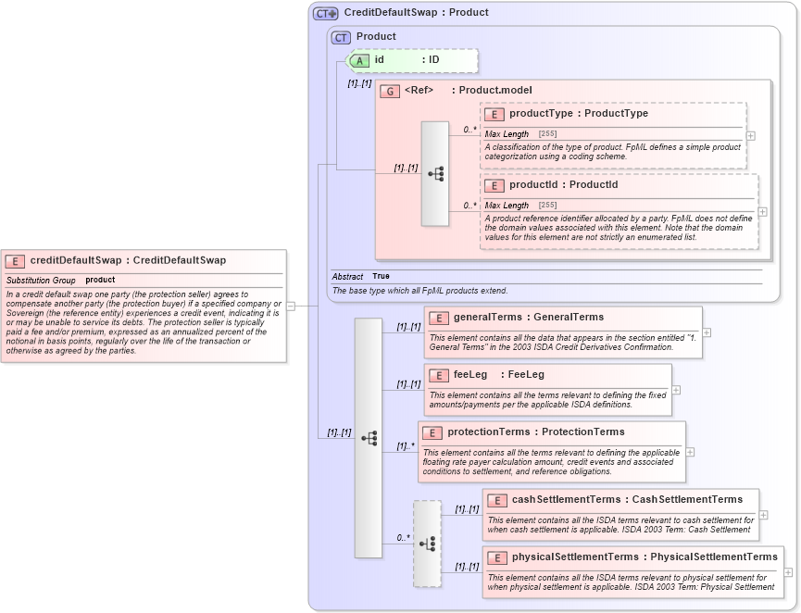Click the 'CreditDefaultSwap : Product' heading
This screenshot has height=613, width=801.
coord(417,12)
